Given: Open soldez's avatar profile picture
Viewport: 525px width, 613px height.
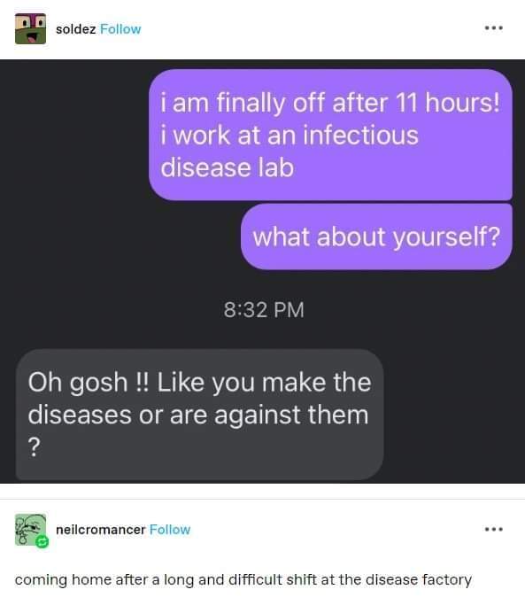Looking at the screenshot, I should click(x=30, y=28).
